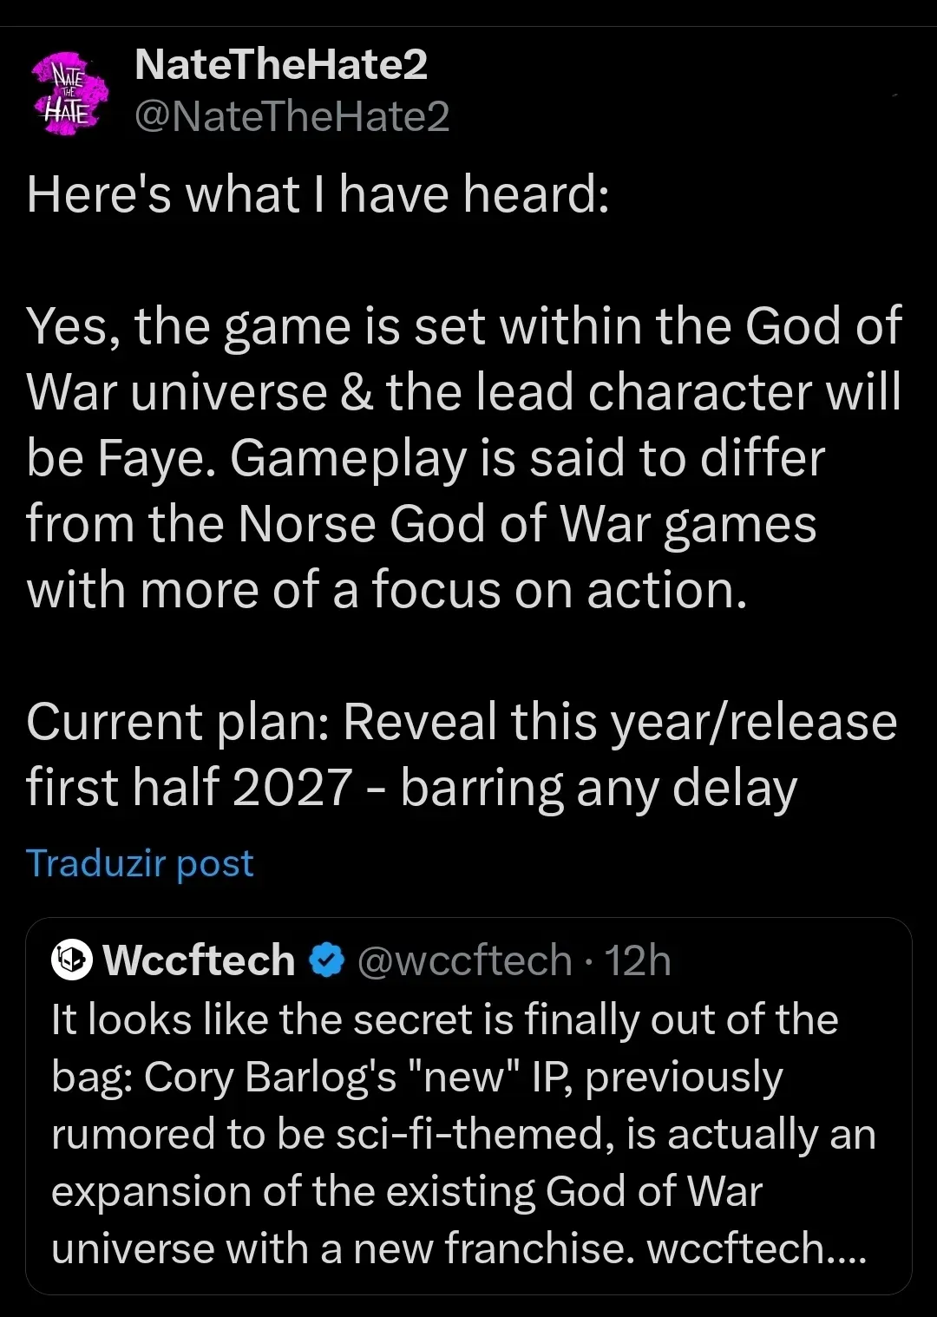The image size is (937, 1317).
Task: Open quoted post at "It looks like the secret"
Action: (444, 1019)
